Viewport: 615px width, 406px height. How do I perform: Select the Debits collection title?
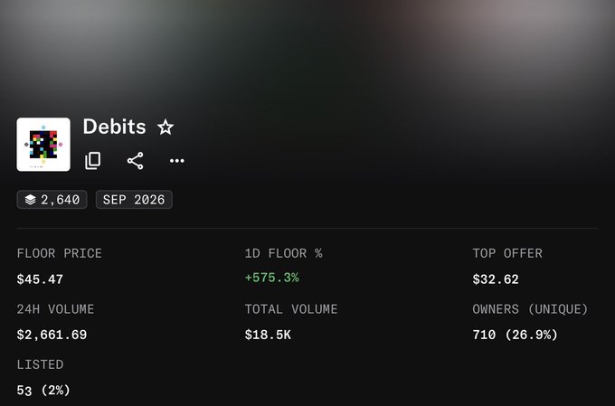coord(115,127)
